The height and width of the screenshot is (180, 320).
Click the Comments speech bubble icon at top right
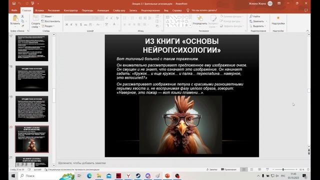click(306, 10)
